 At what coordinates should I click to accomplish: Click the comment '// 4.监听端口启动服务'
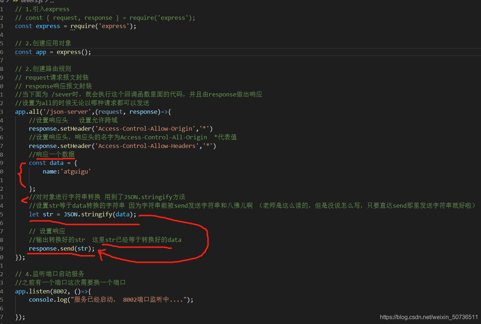(50, 274)
